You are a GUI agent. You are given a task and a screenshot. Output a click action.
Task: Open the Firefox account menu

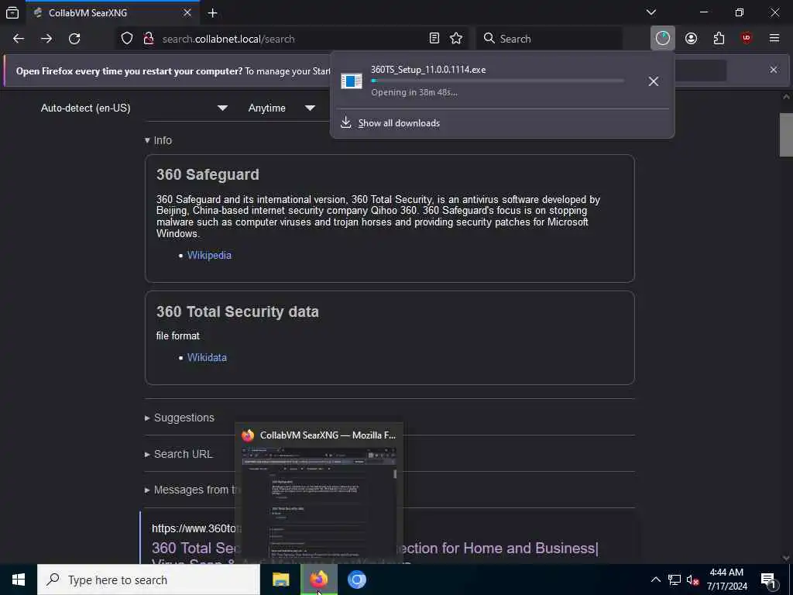691,39
